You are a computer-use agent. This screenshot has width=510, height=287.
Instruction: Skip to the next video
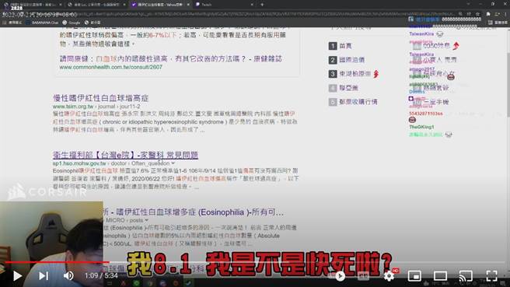pyautogui.click(x=44, y=276)
